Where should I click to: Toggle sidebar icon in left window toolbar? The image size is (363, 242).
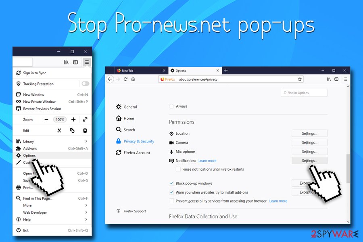click(75, 62)
